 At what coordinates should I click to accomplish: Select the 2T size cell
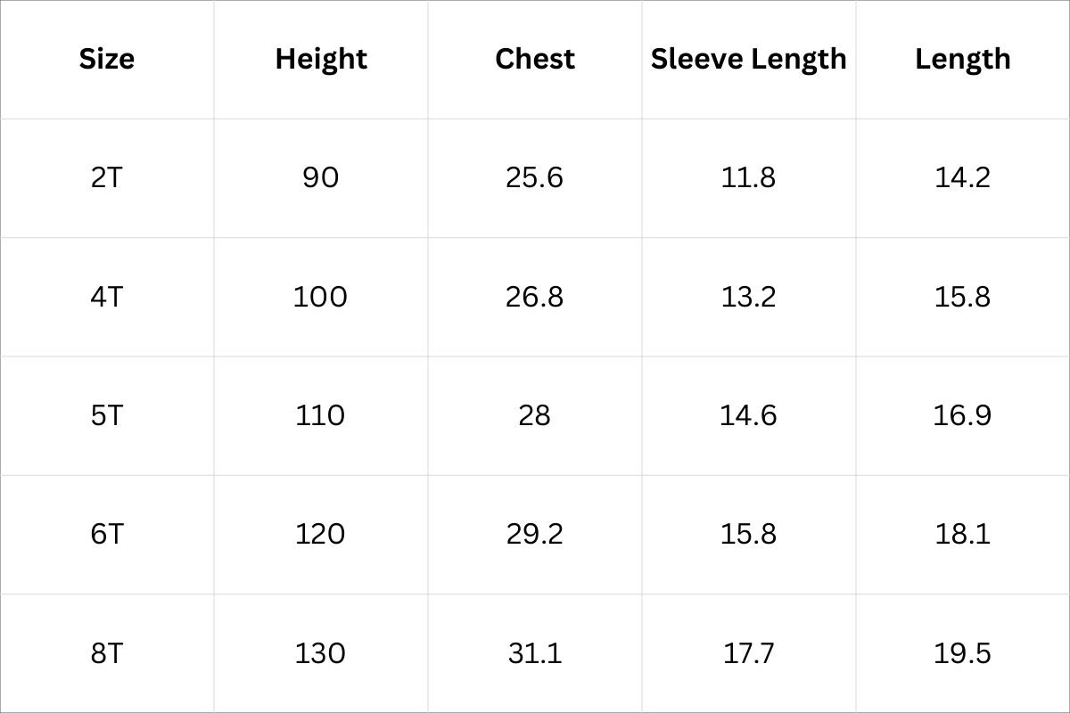pos(107,177)
